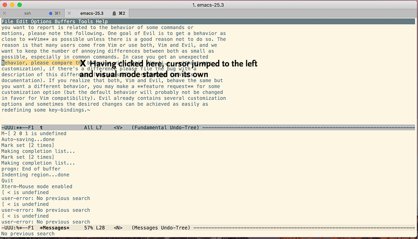Open the File menu in Emacs
The height and width of the screenshot is (239, 418).
click(x=7, y=22)
